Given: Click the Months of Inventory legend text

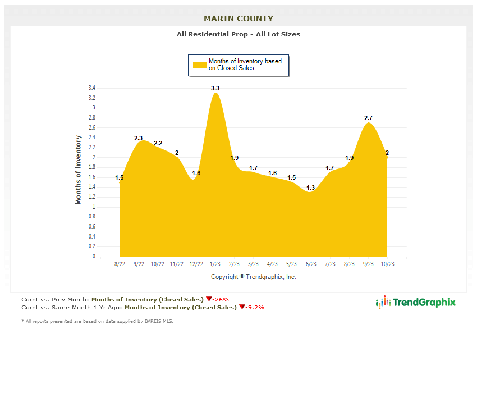Looking at the screenshot, I should (x=245, y=65).
